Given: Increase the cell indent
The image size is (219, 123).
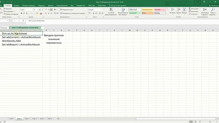Looking at the screenshot, I should click(57, 13).
